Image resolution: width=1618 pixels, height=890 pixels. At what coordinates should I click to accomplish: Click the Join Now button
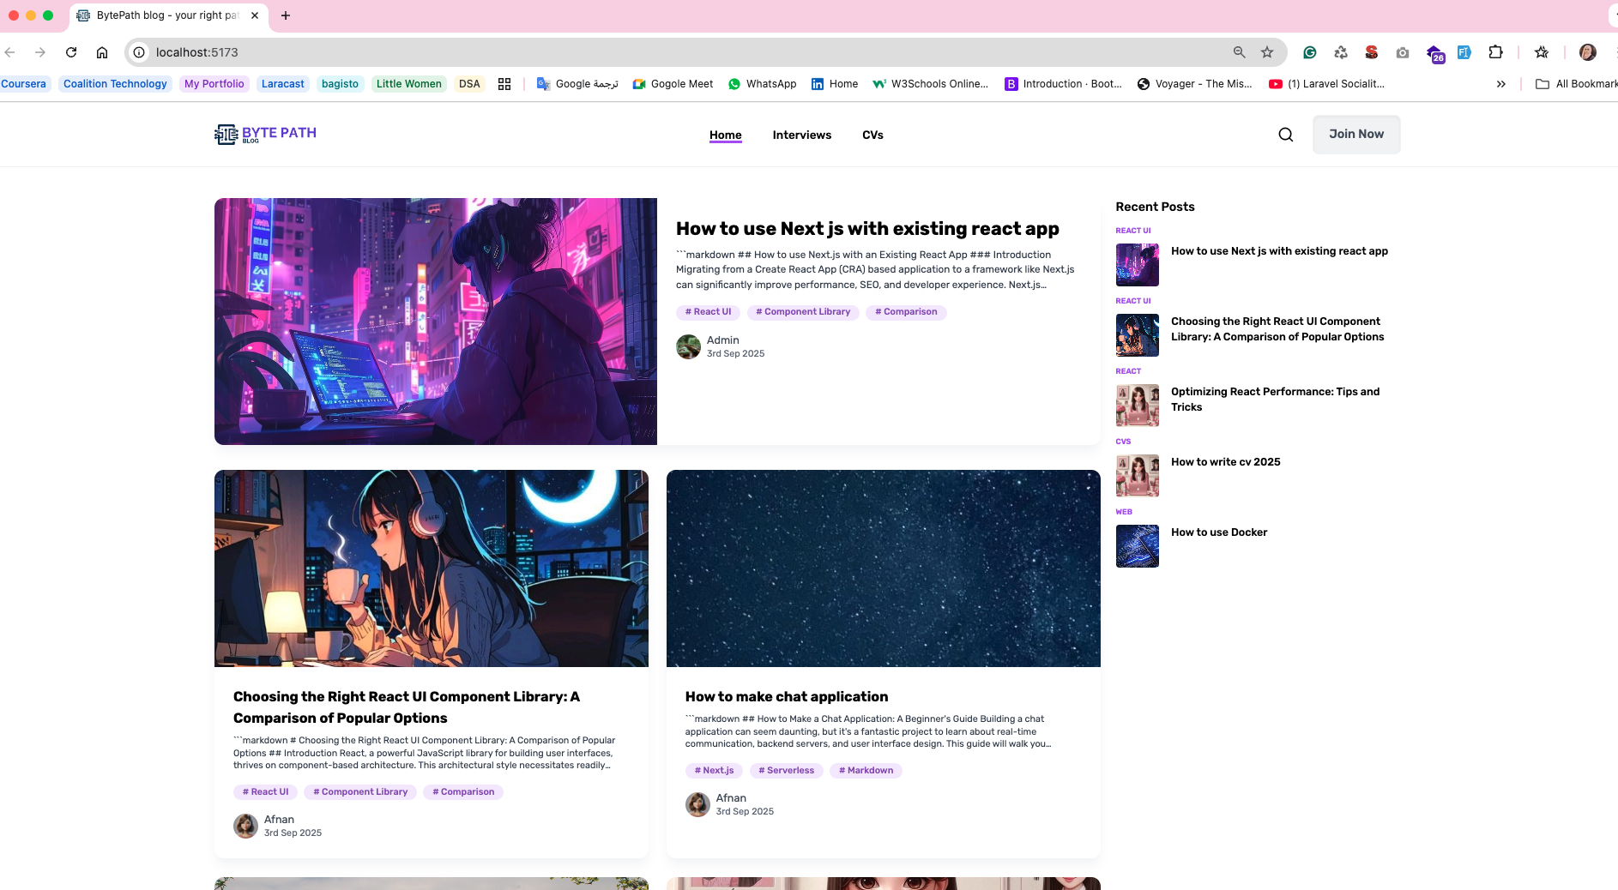point(1356,134)
